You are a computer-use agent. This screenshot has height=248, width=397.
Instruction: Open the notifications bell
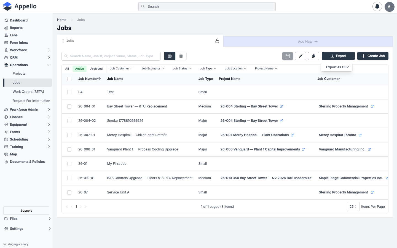[377, 6]
